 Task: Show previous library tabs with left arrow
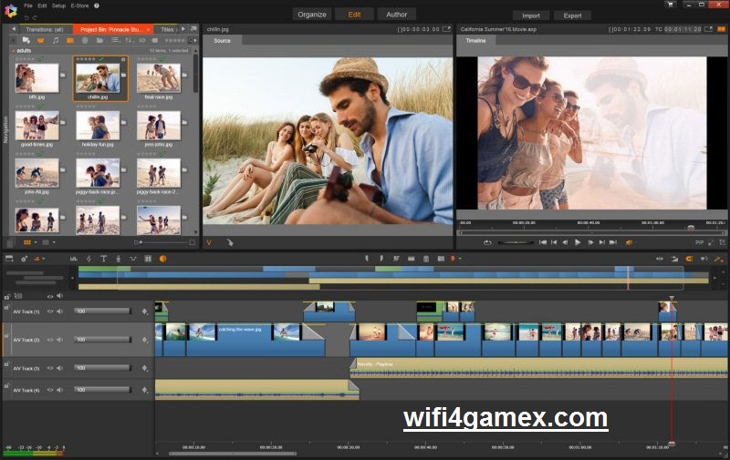pos(14,29)
